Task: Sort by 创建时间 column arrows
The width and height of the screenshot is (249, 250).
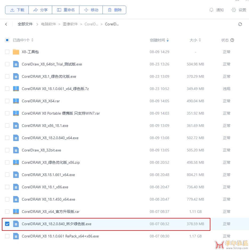Action: click(x=168, y=40)
